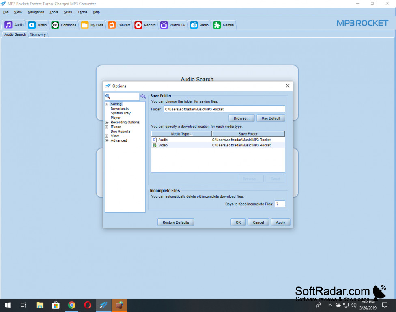Open the View menu

point(18,12)
